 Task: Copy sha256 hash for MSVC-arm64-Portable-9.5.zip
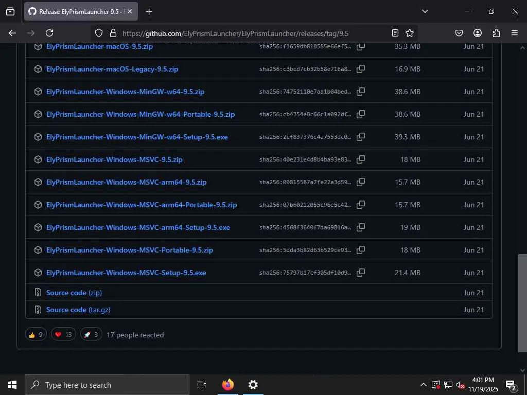(x=361, y=205)
